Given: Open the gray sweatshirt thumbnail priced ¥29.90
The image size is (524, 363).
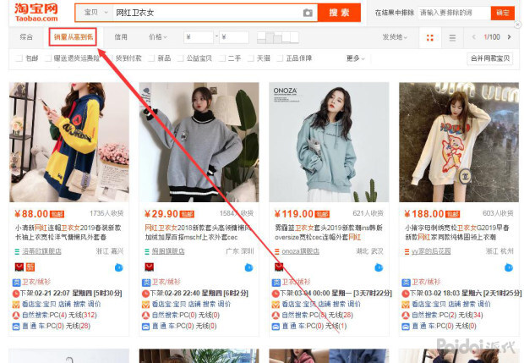Looking at the screenshot, I should point(199,142).
